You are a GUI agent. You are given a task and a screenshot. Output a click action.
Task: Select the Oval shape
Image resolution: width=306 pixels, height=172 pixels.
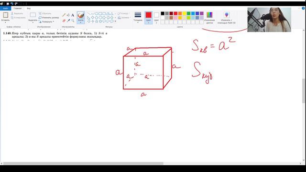[97, 14]
